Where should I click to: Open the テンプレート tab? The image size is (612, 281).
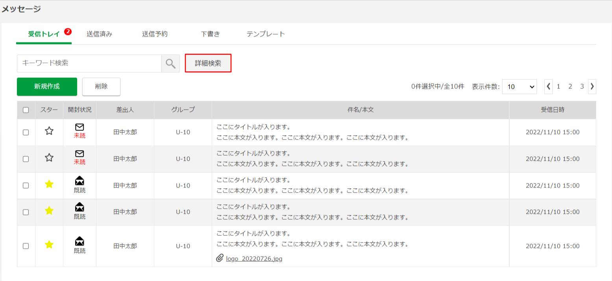coord(266,34)
